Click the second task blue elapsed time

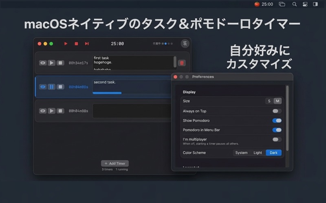(x=78, y=87)
